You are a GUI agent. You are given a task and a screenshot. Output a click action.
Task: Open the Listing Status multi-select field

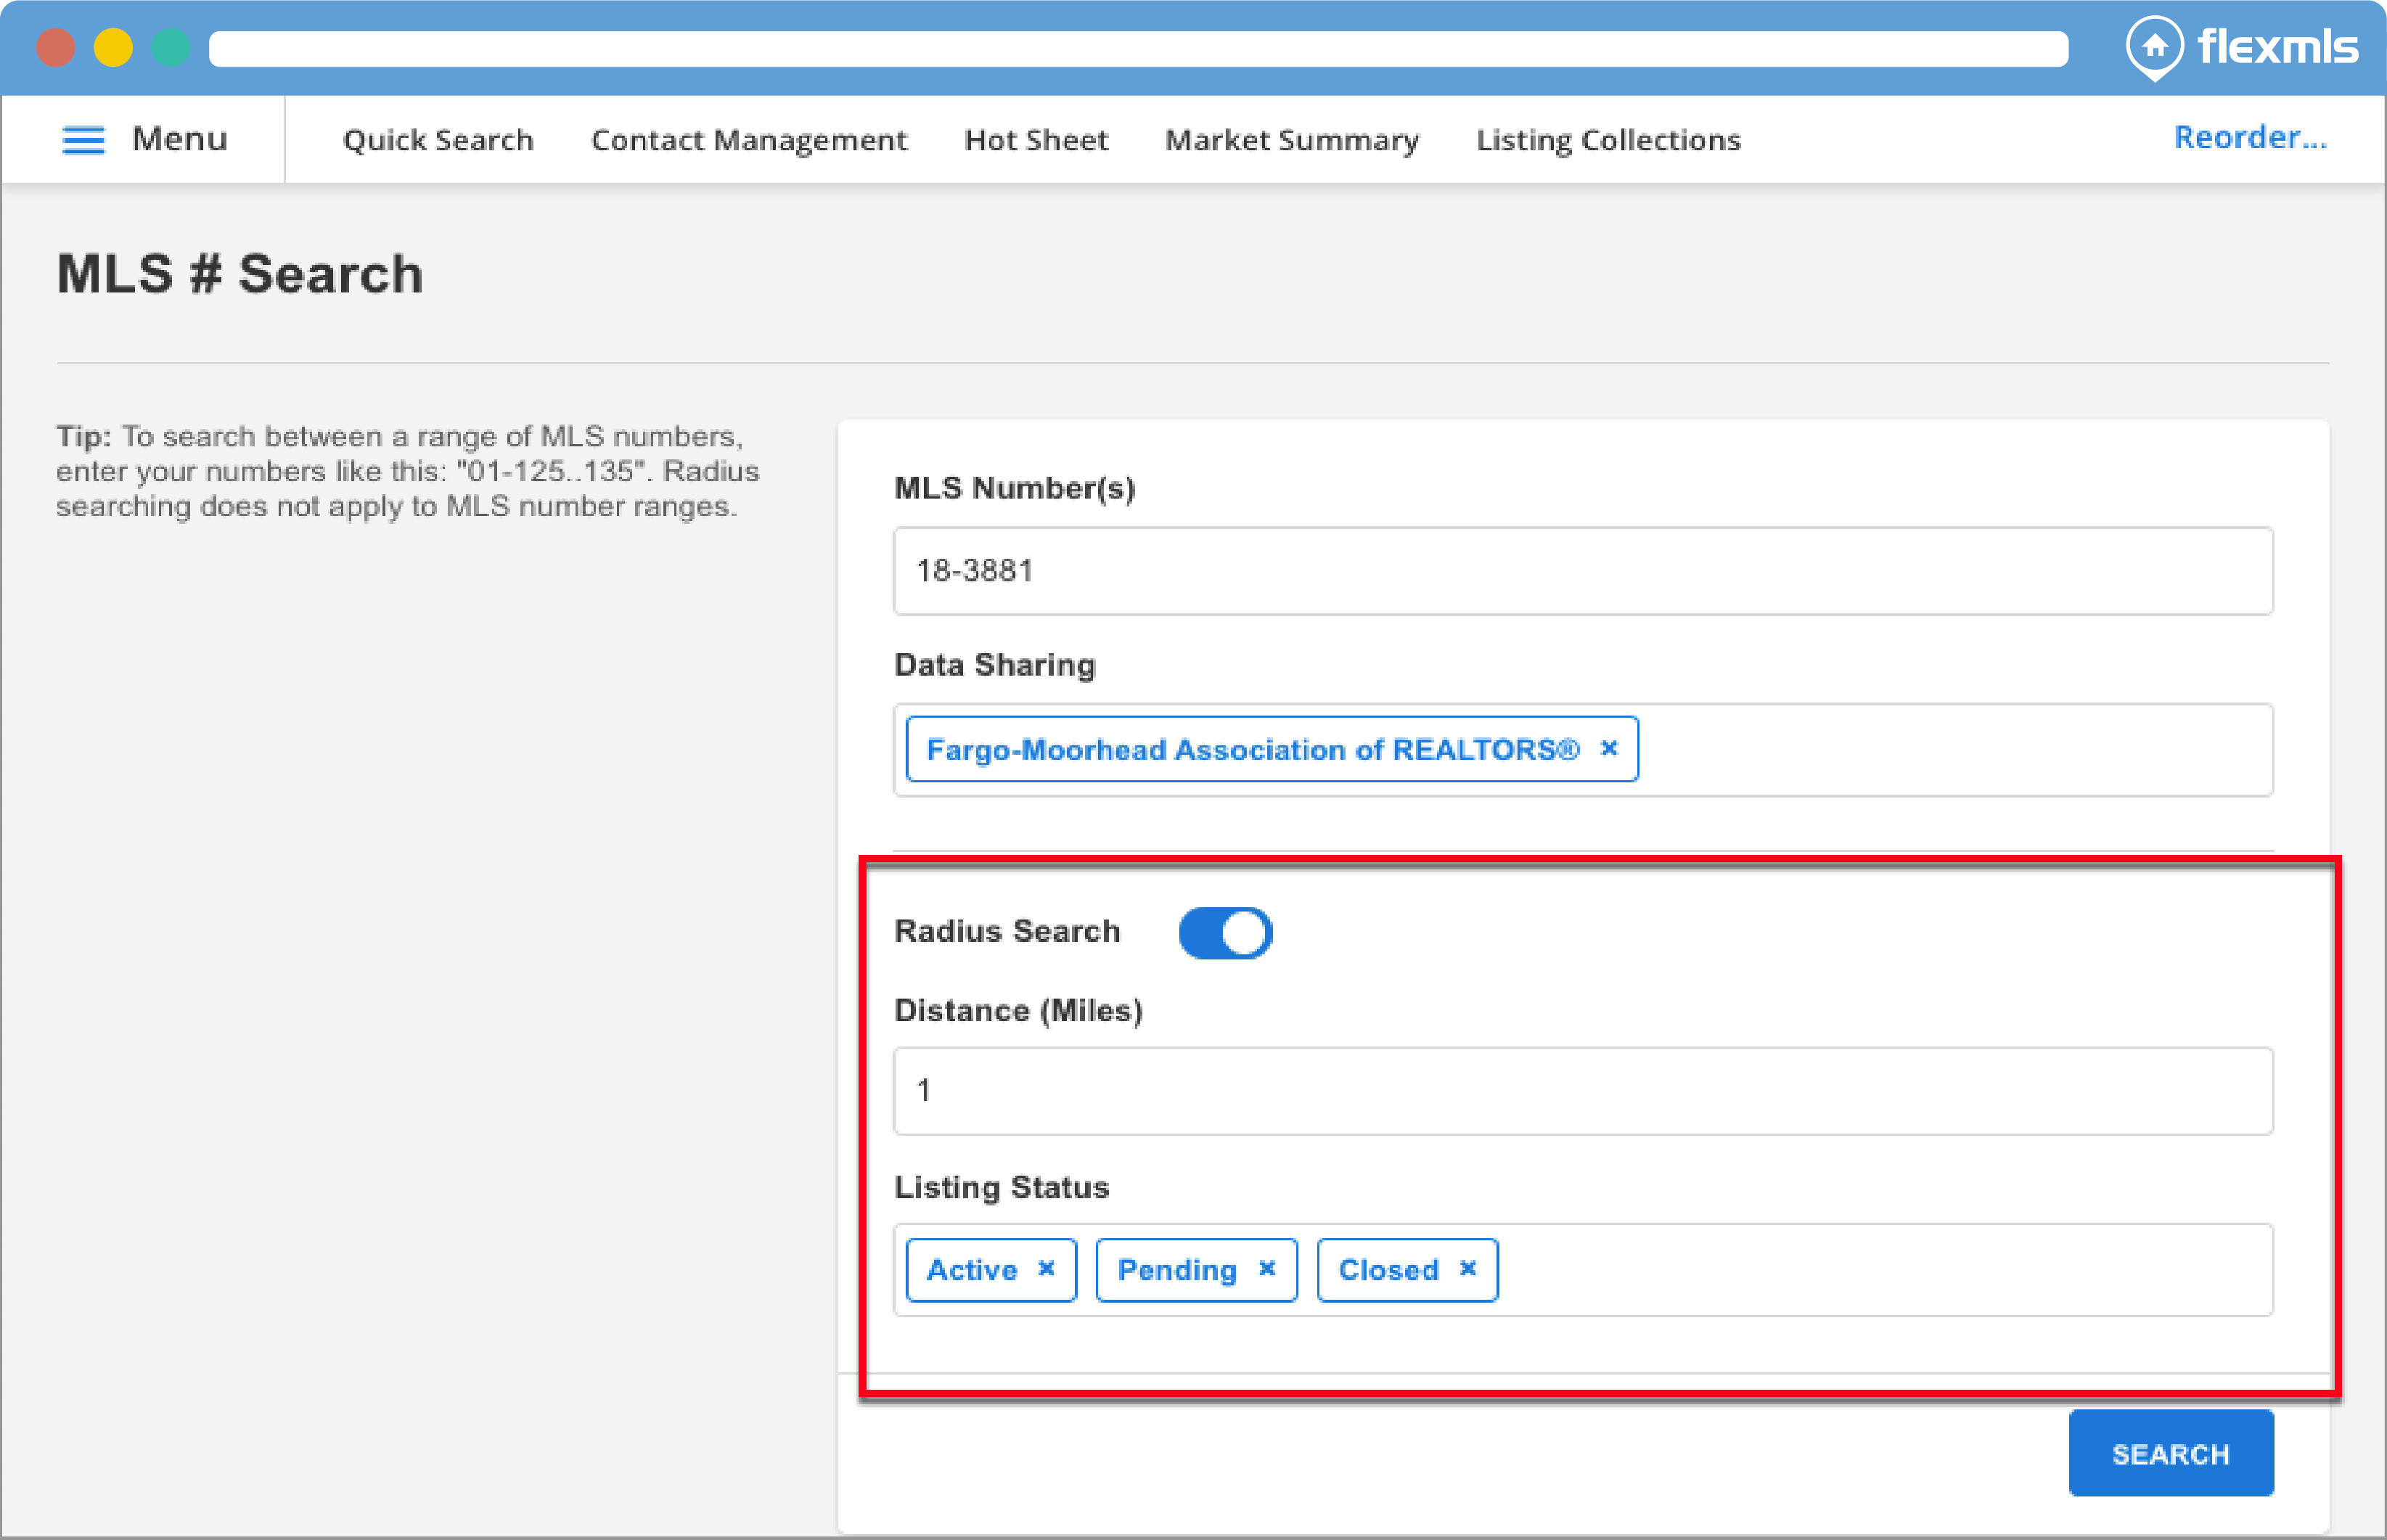[x=1880, y=1270]
